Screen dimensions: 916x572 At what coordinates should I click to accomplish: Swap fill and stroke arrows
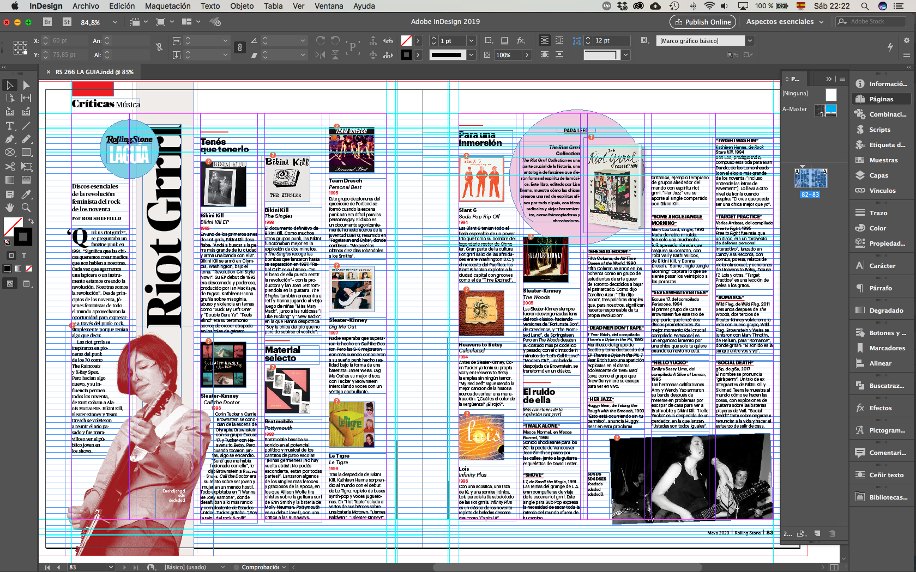point(31,221)
